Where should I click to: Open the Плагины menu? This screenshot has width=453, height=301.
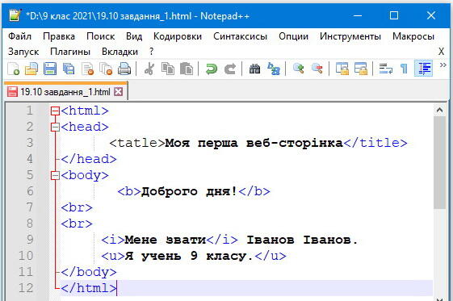tap(70, 52)
